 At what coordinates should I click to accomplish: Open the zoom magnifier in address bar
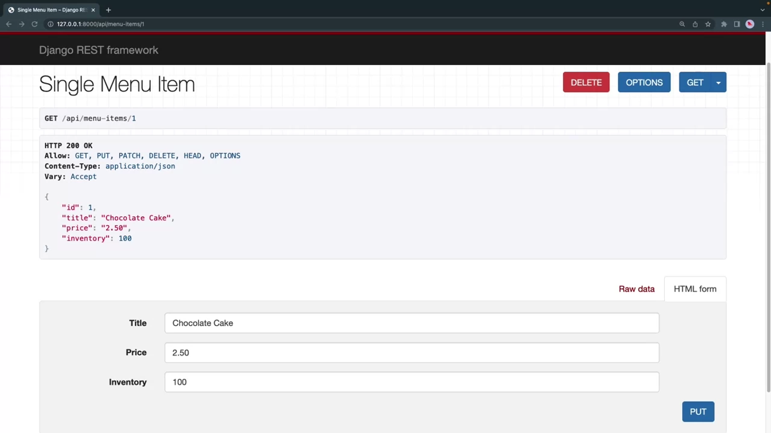pyautogui.click(x=682, y=24)
